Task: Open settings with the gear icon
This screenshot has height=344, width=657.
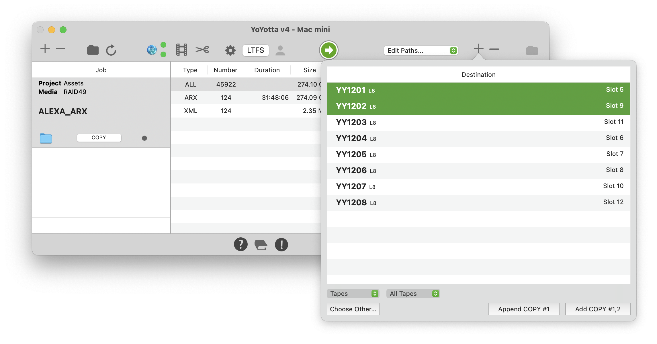Action: pyautogui.click(x=230, y=50)
